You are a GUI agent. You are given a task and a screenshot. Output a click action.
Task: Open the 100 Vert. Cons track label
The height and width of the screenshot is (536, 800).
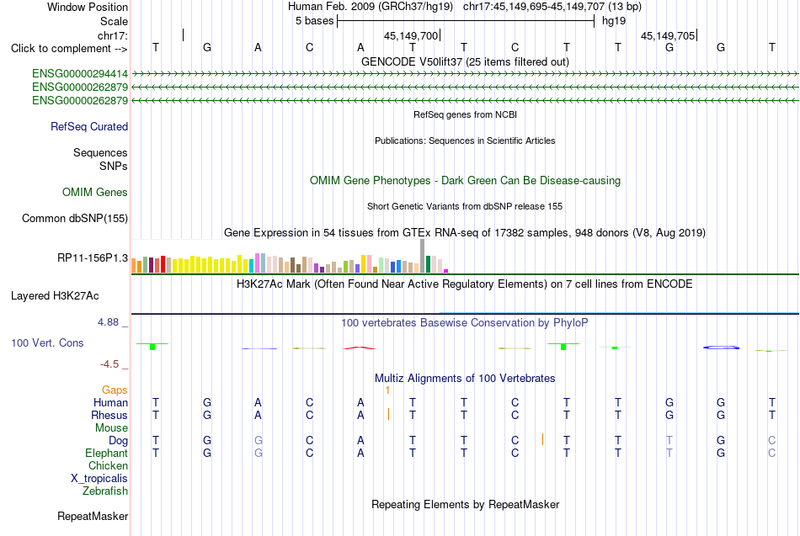coord(47,342)
